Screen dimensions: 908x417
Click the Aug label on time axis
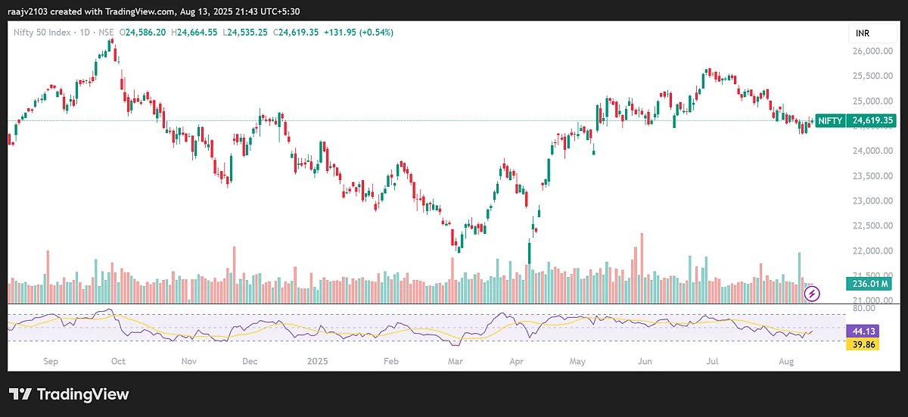(x=785, y=362)
